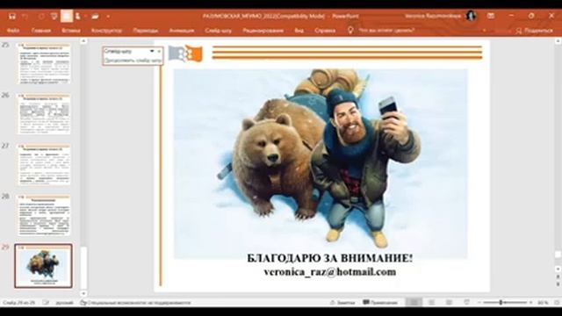The image size is (562, 316).
Task: Click the 'Что вы хотите сделать?' search field
Action: (x=386, y=31)
